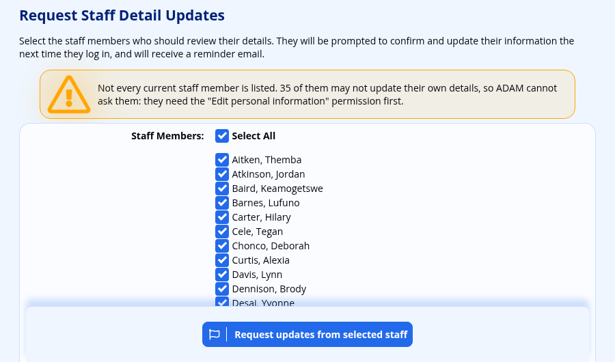Screen dimensions: 615x362
Task: Click Request updates from selected staff button
Action: 307,335
